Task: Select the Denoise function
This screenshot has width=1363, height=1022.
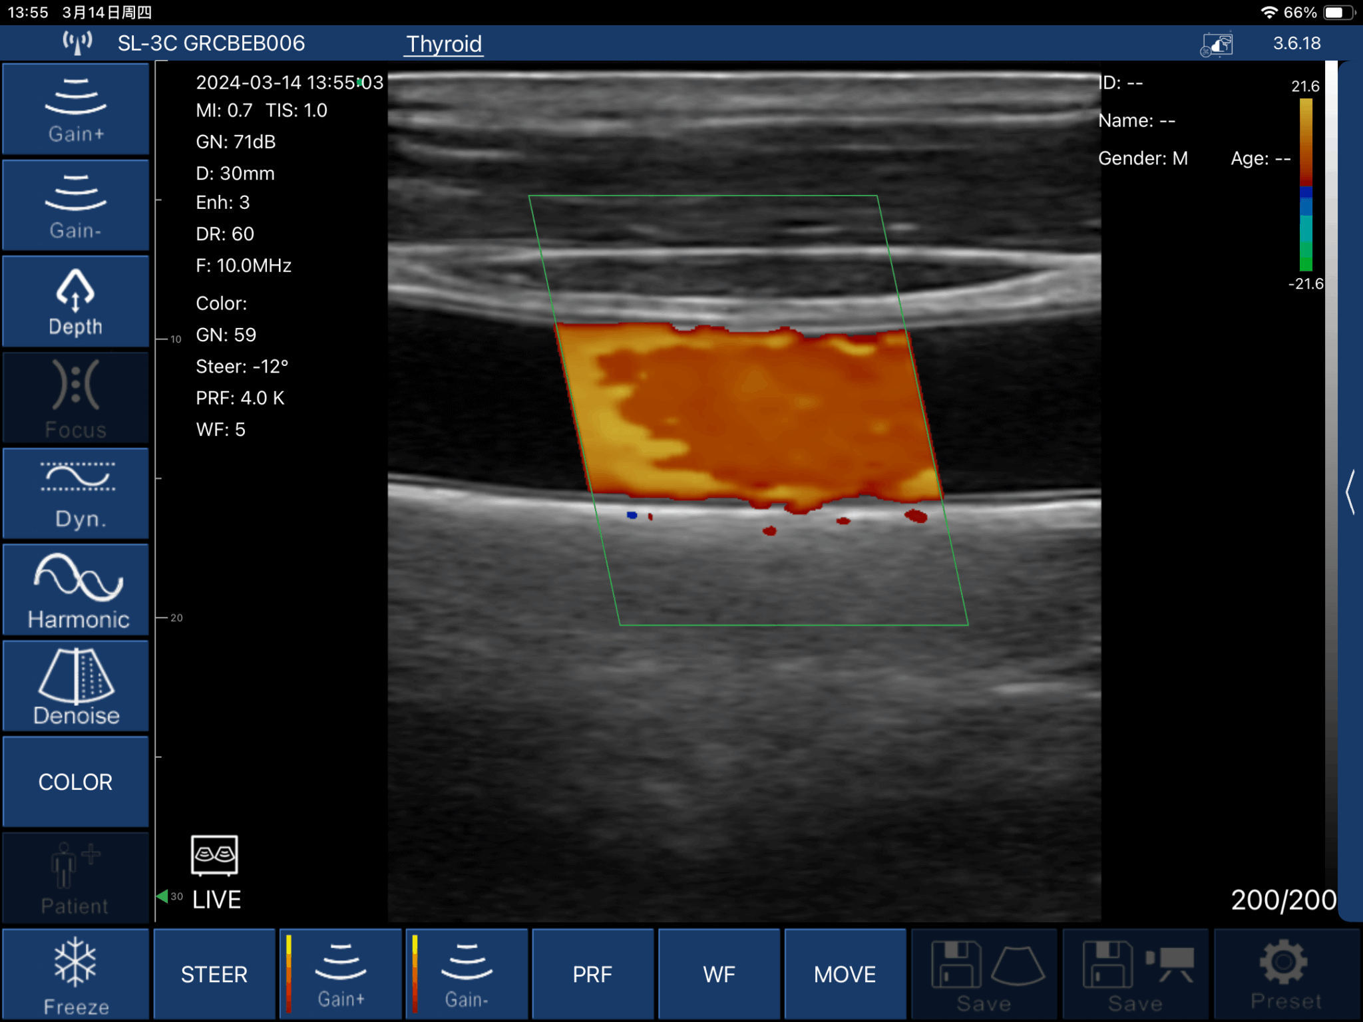Action: click(75, 685)
